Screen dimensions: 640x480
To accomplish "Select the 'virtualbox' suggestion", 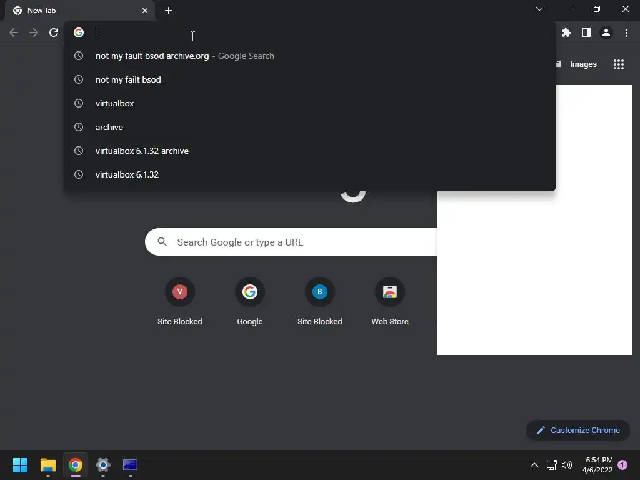I will tap(310, 103).
